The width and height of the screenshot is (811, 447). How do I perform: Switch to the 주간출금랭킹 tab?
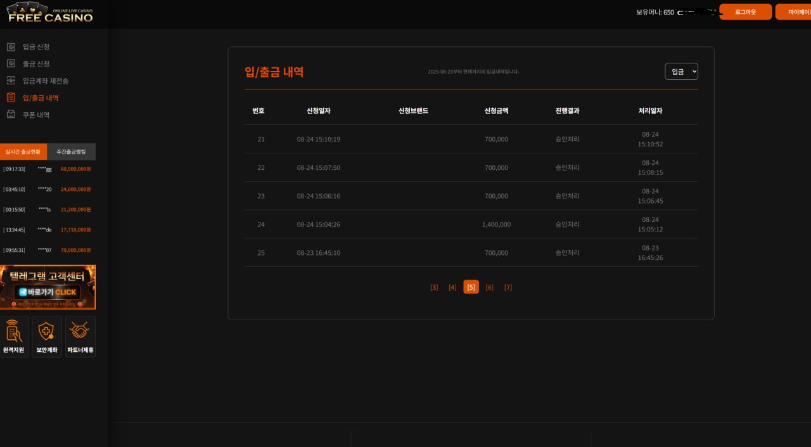coord(71,152)
